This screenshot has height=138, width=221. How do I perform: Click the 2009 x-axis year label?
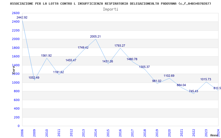[x=34, y=133]
